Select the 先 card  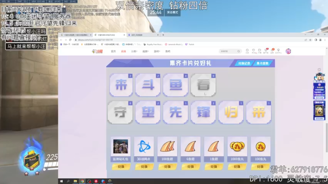pos(175,113)
